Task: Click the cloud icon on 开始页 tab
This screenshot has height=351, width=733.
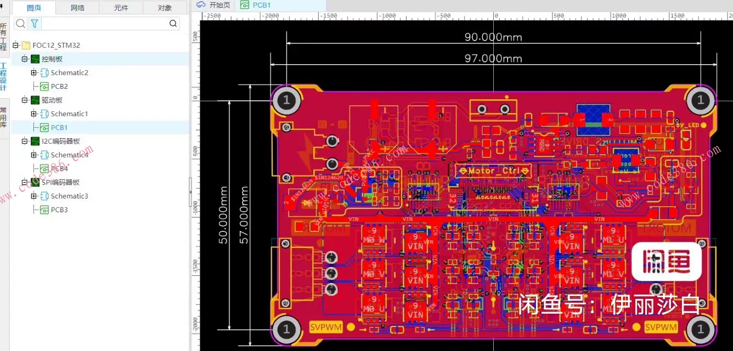Action: (201, 5)
